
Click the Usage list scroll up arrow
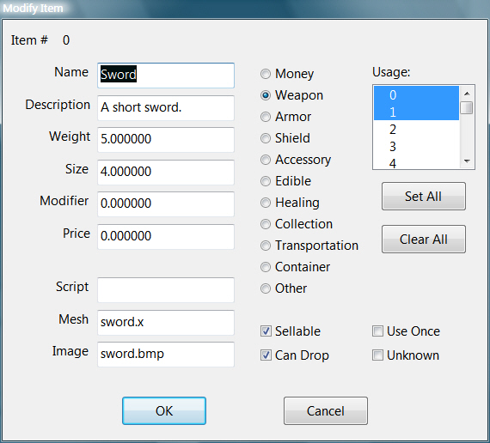(x=467, y=94)
